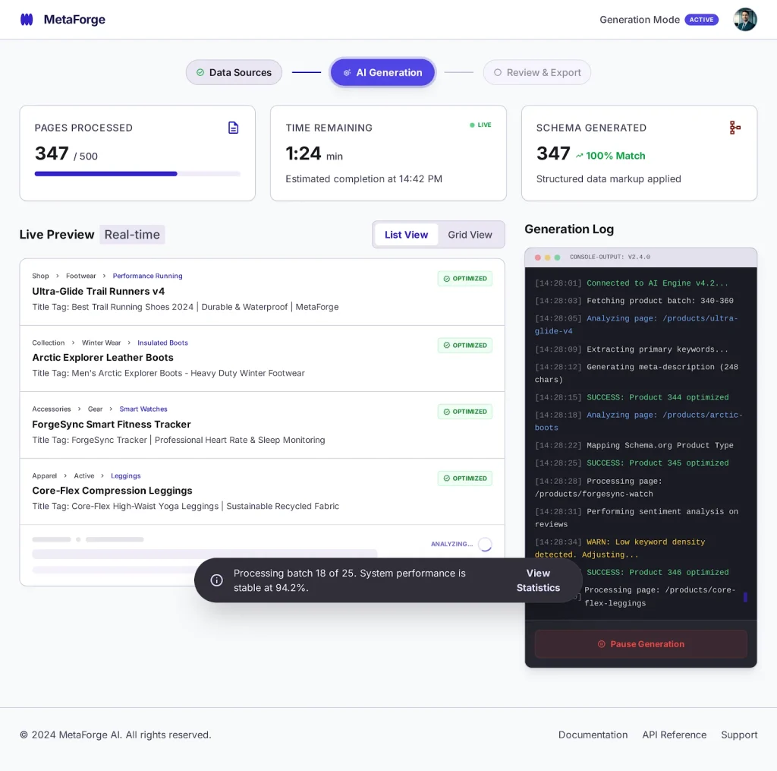Click the Gear breadcrumb
Screen dimensions: 777x771
pos(95,409)
